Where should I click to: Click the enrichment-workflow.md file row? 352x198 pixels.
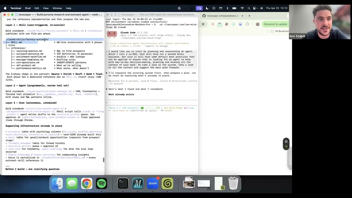pyautogui.click(x=31, y=57)
